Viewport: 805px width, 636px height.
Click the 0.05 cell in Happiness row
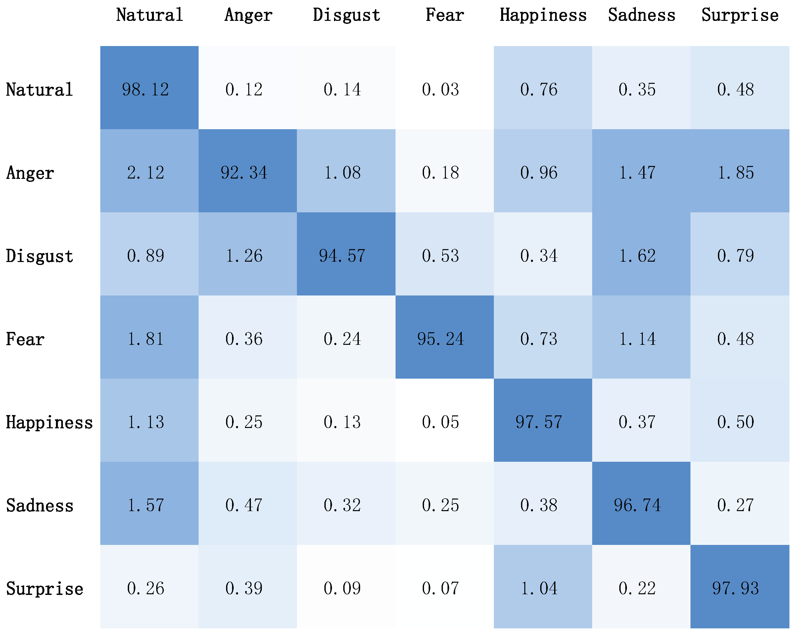pyautogui.click(x=444, y=420)
